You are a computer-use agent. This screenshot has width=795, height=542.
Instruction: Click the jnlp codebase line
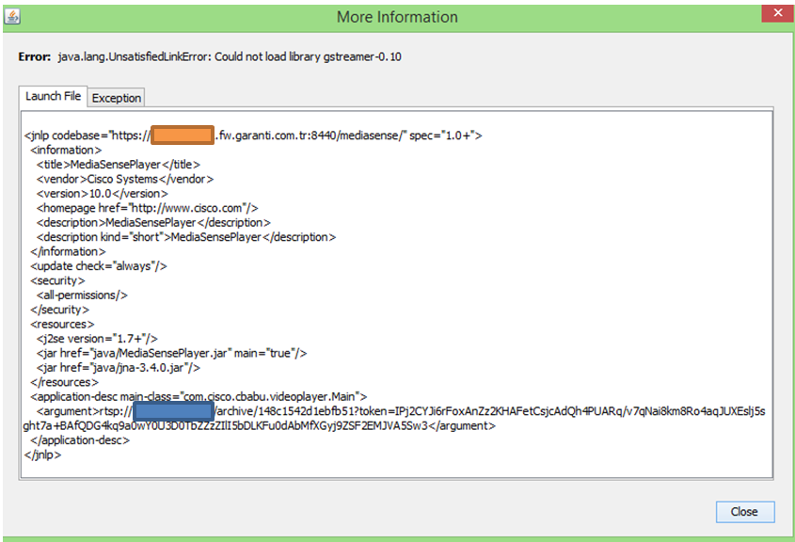tap(253, 135)
